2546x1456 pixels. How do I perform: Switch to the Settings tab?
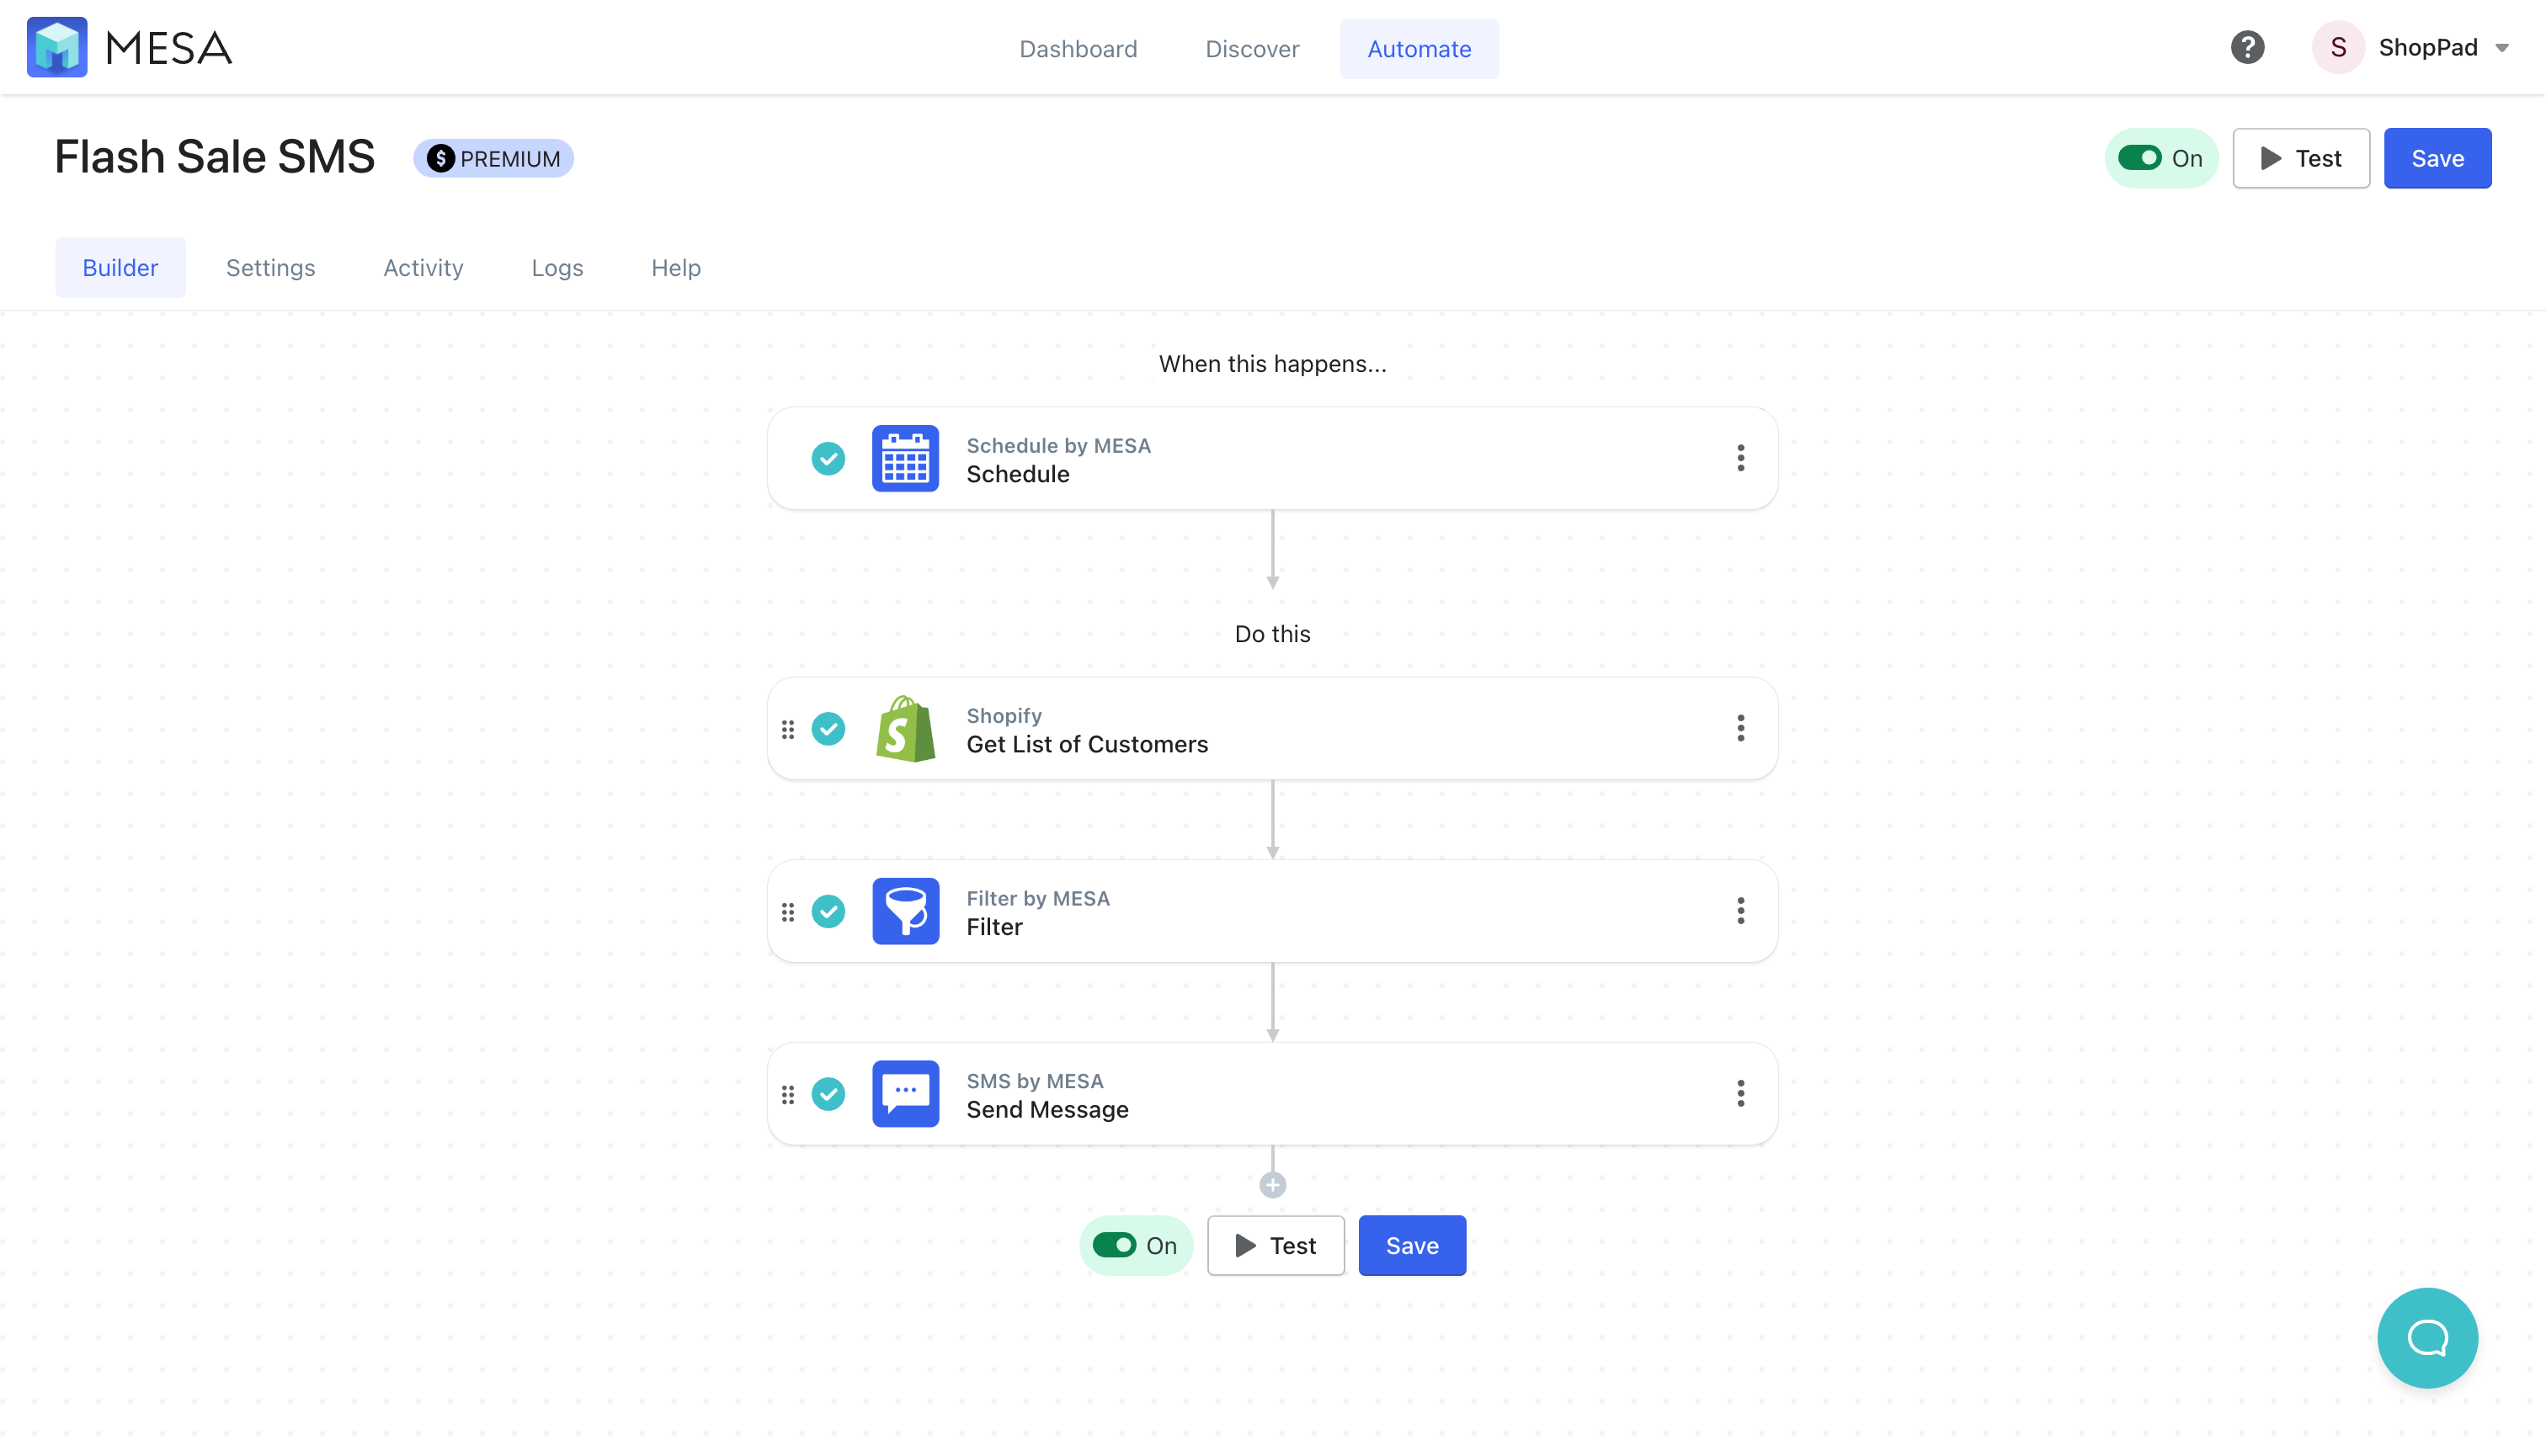(x=269, y=266)
